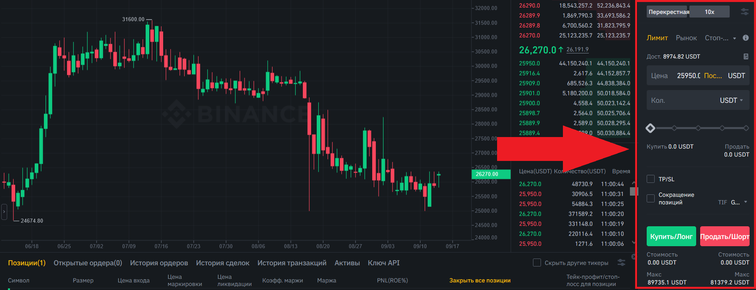Click bid price 25901.0 in order book
This screenshot has width=756, height=290.
pyautogui.click(x=529, y=93)
